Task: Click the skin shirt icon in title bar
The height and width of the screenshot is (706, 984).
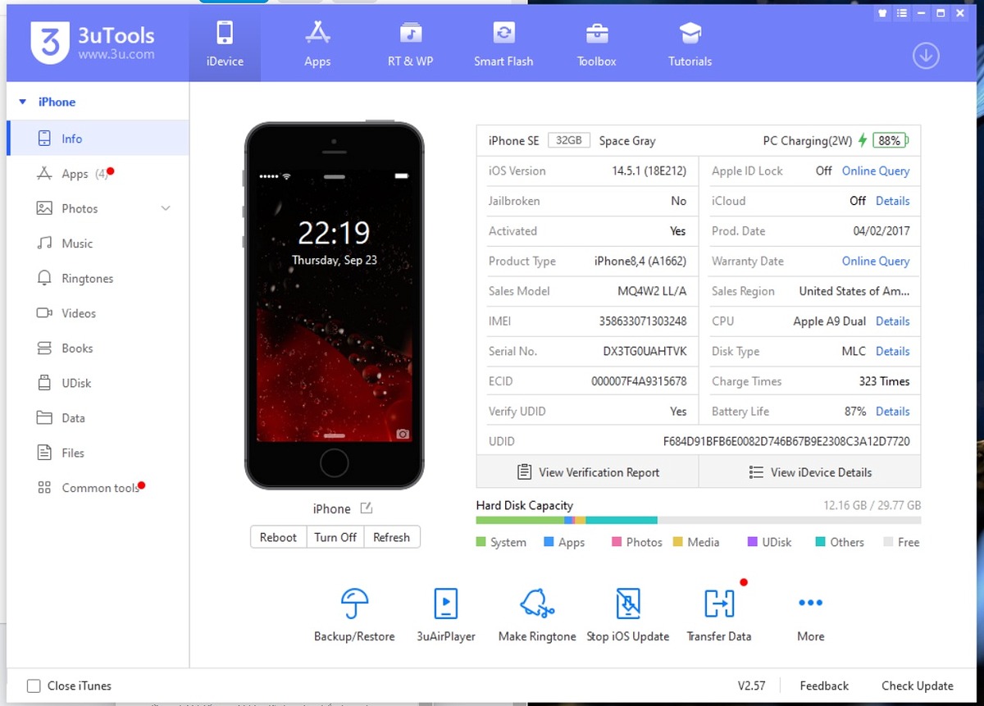Action: (x=882, y=13)
